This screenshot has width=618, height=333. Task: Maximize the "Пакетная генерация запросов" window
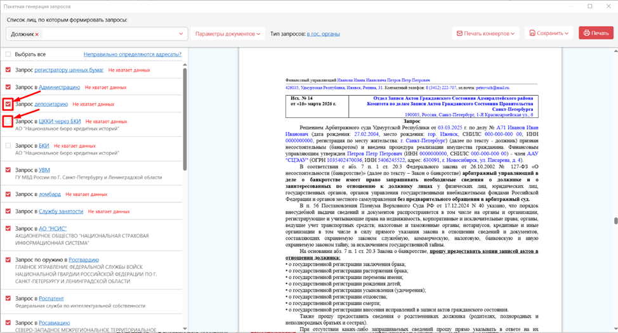point(589,6)
